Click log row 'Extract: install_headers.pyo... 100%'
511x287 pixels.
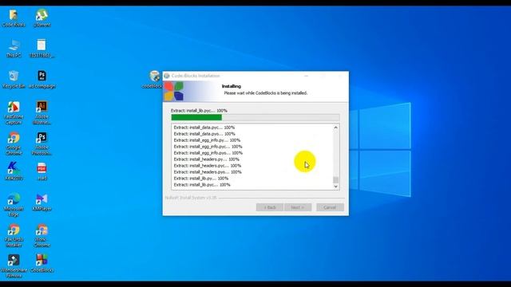point(208,172)
